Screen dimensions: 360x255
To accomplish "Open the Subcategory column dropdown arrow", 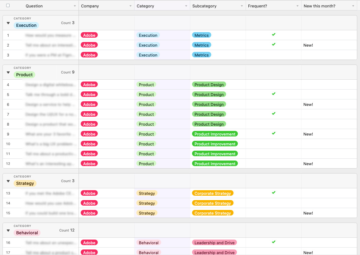I will pos(242,6).
